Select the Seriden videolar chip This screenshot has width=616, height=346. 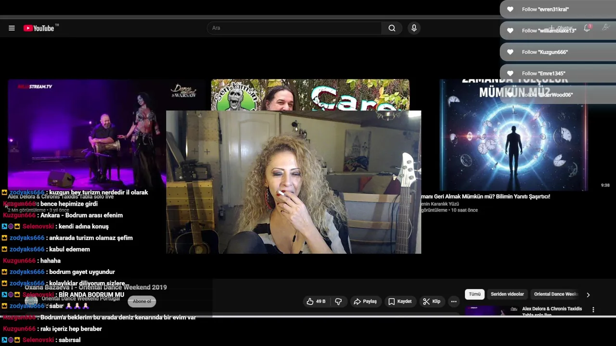(x=507, y=294)
